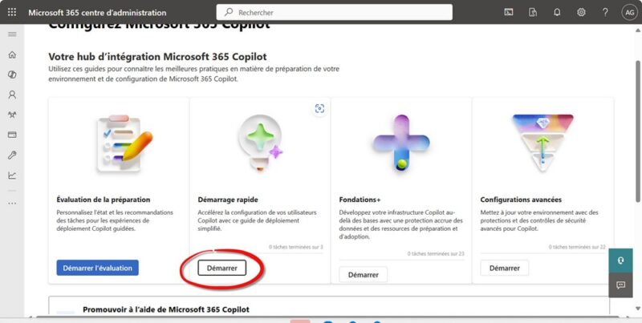
Task: Open Users icon in left sidebar
Action: [x=12, y=95]
